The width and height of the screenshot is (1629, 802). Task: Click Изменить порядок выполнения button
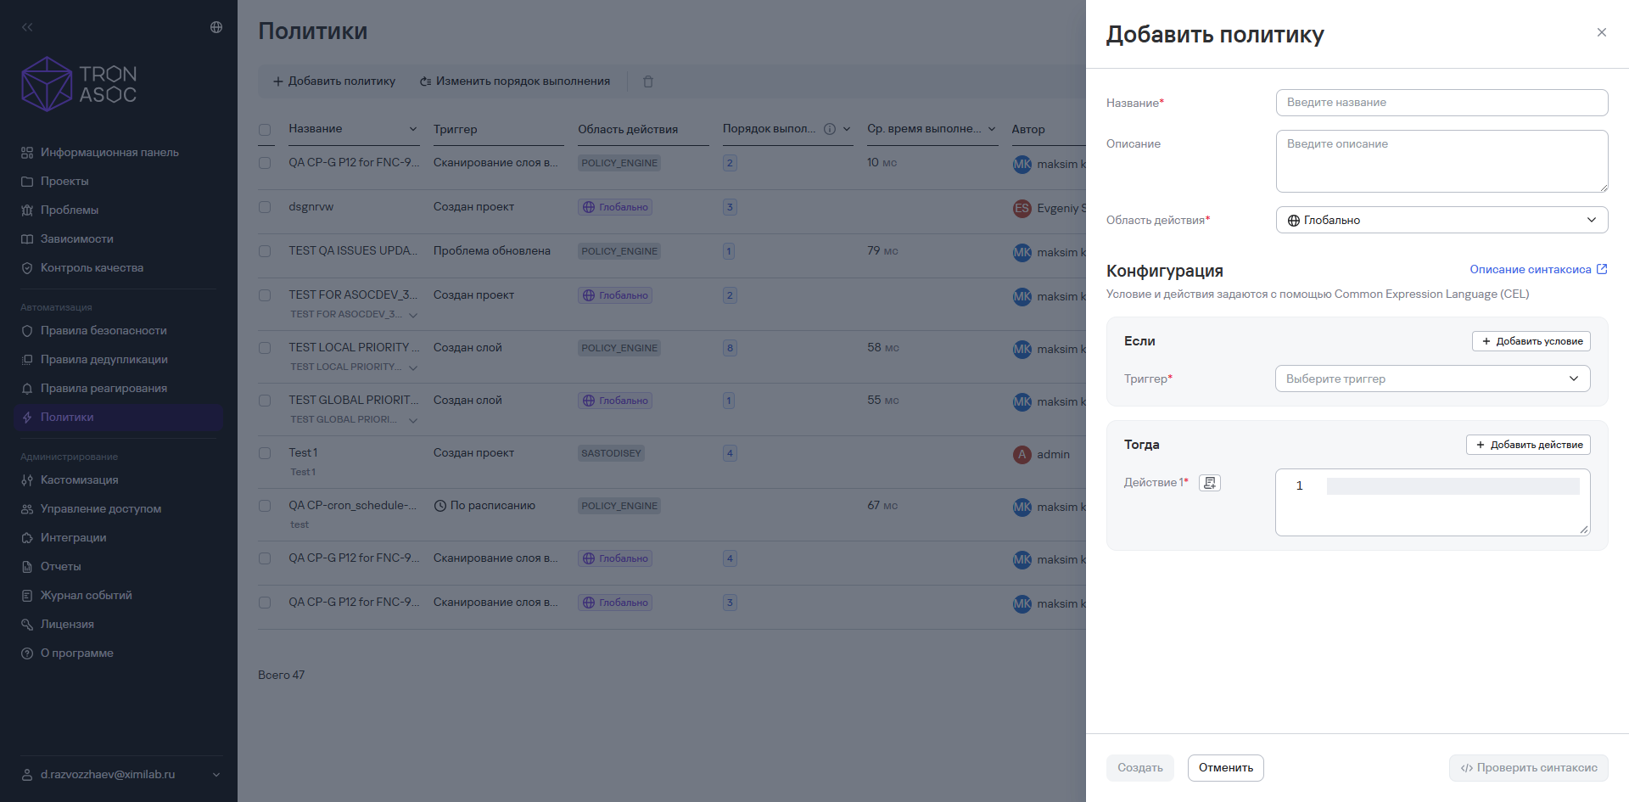click(515, 81)
